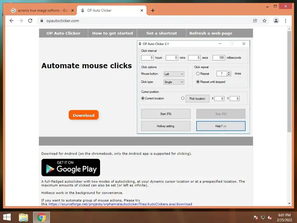Click the Start (F6) button
Image resolution: width=297 pixels, height=223 pixels.
(166, 114)
